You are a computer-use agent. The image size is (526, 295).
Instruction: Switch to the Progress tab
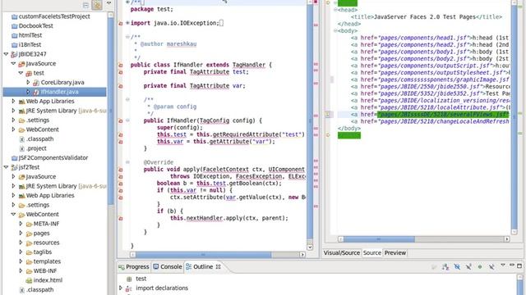click(133, 266)
